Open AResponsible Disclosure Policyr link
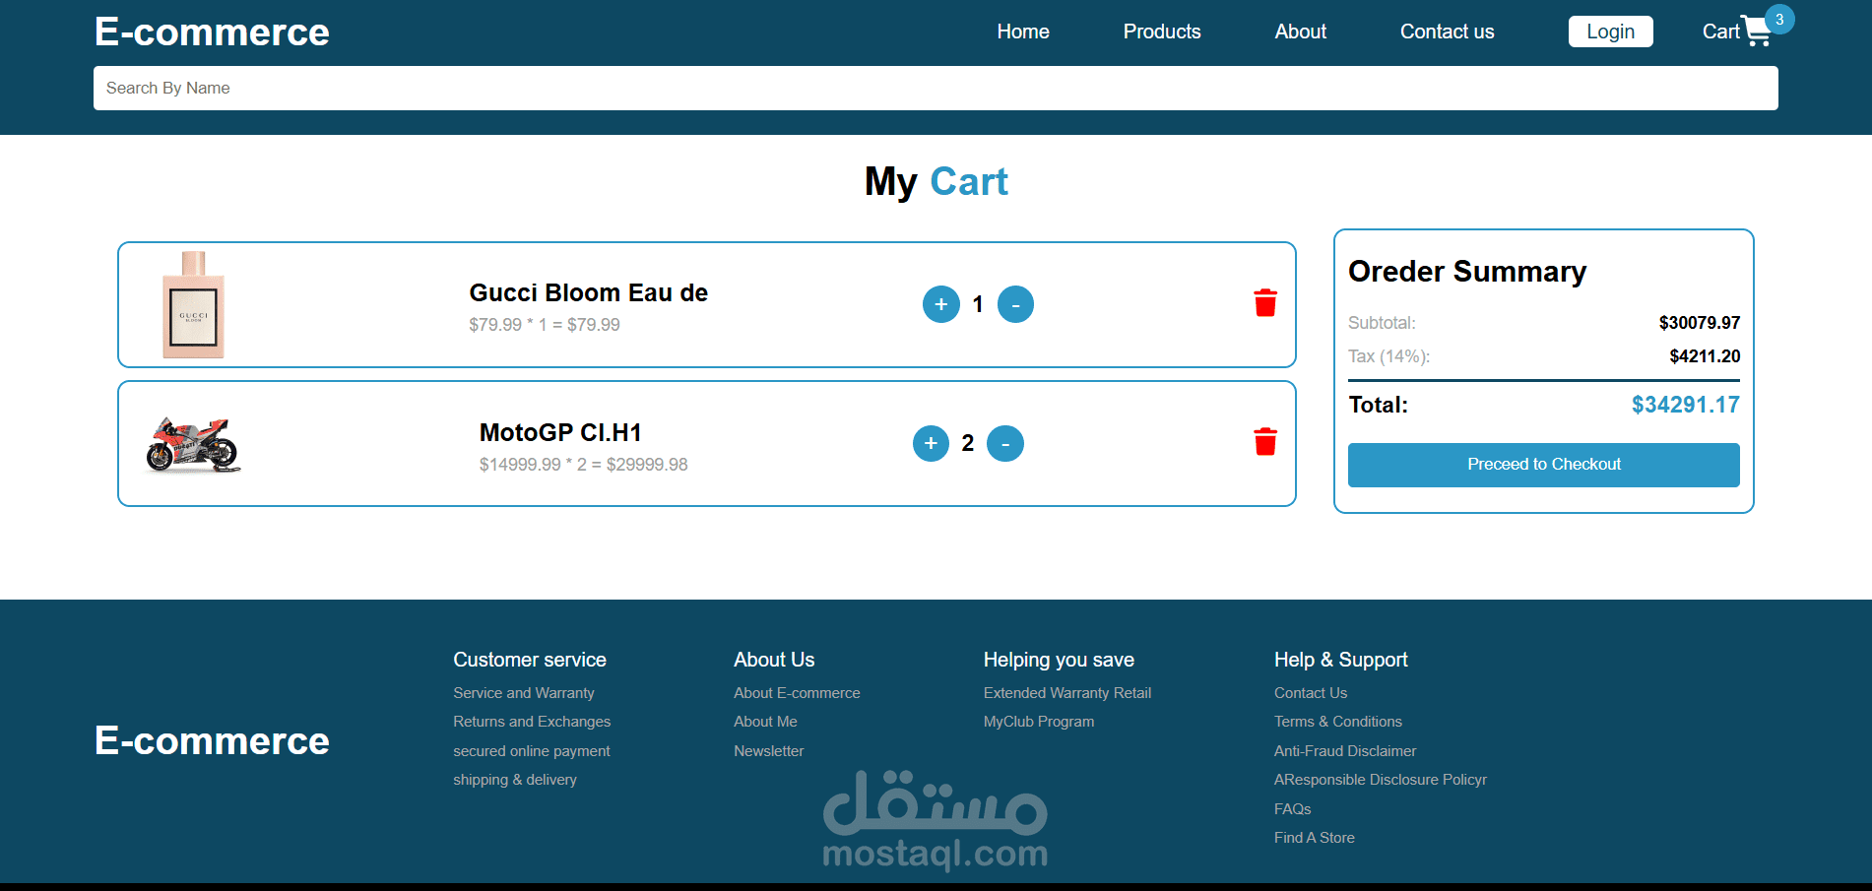 coord(1381,780)
